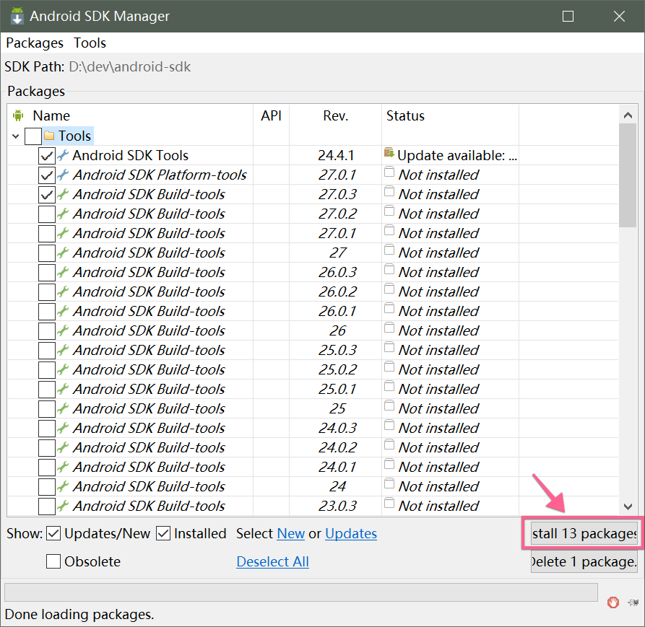This screenshot has width=645, height=627.
Task: Click revision value '26.0.3'
Action: [x=337, y=272]
